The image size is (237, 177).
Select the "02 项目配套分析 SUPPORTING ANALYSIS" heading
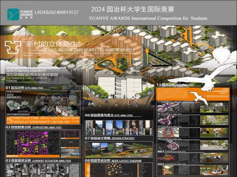point(34,127)
